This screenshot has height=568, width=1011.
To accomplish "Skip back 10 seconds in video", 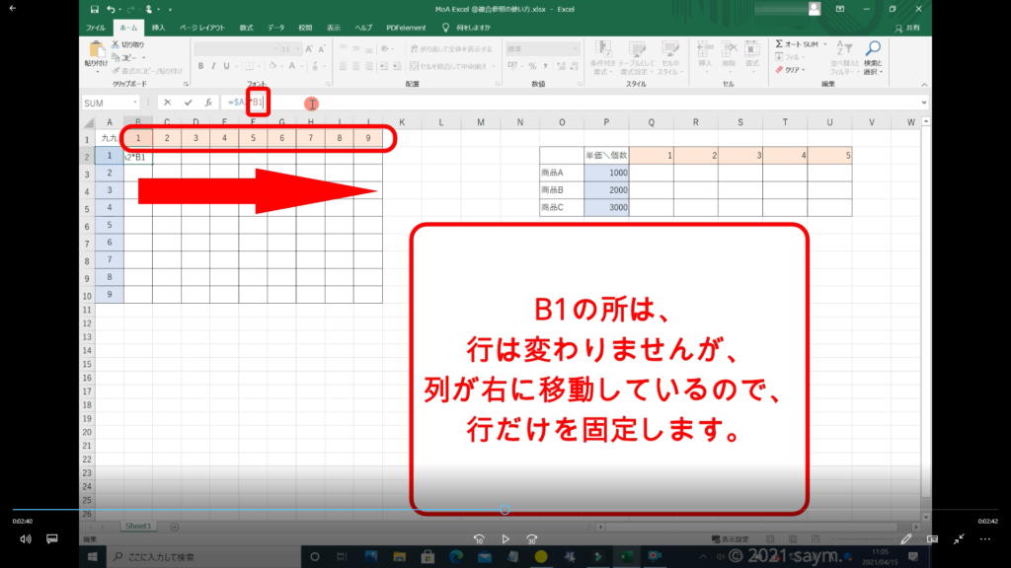I will pyautogui.click(x=479, y=539).
